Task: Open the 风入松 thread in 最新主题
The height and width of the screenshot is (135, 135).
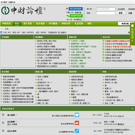Action: 40,79
